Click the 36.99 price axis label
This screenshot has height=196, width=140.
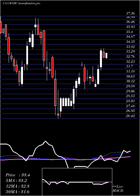tap(130, 17)
